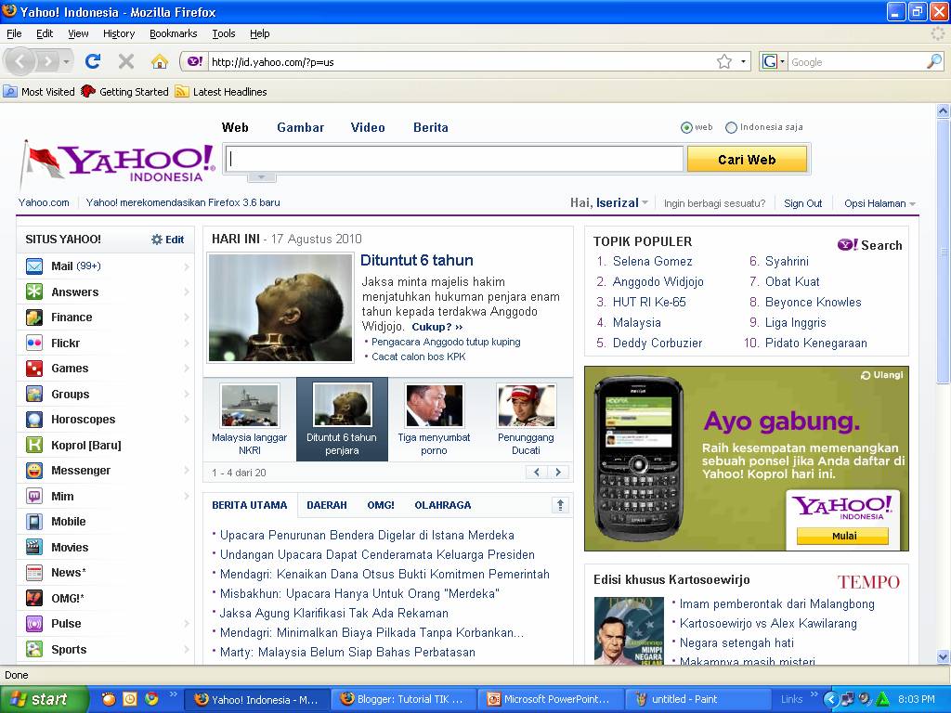The height and width of the screenshot is (713, 951).
Task: Open the Movies clapperboard icon
Action: click(x=34, y=547)
